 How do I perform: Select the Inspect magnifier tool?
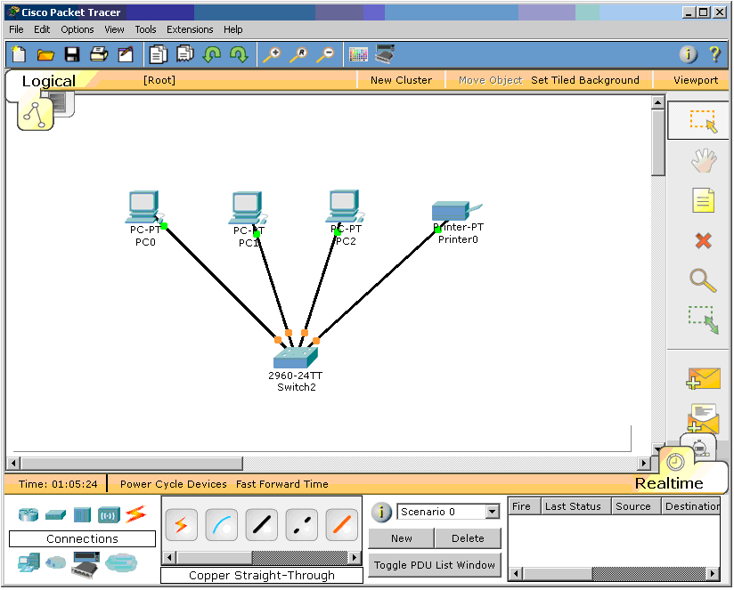pos(703,280)
